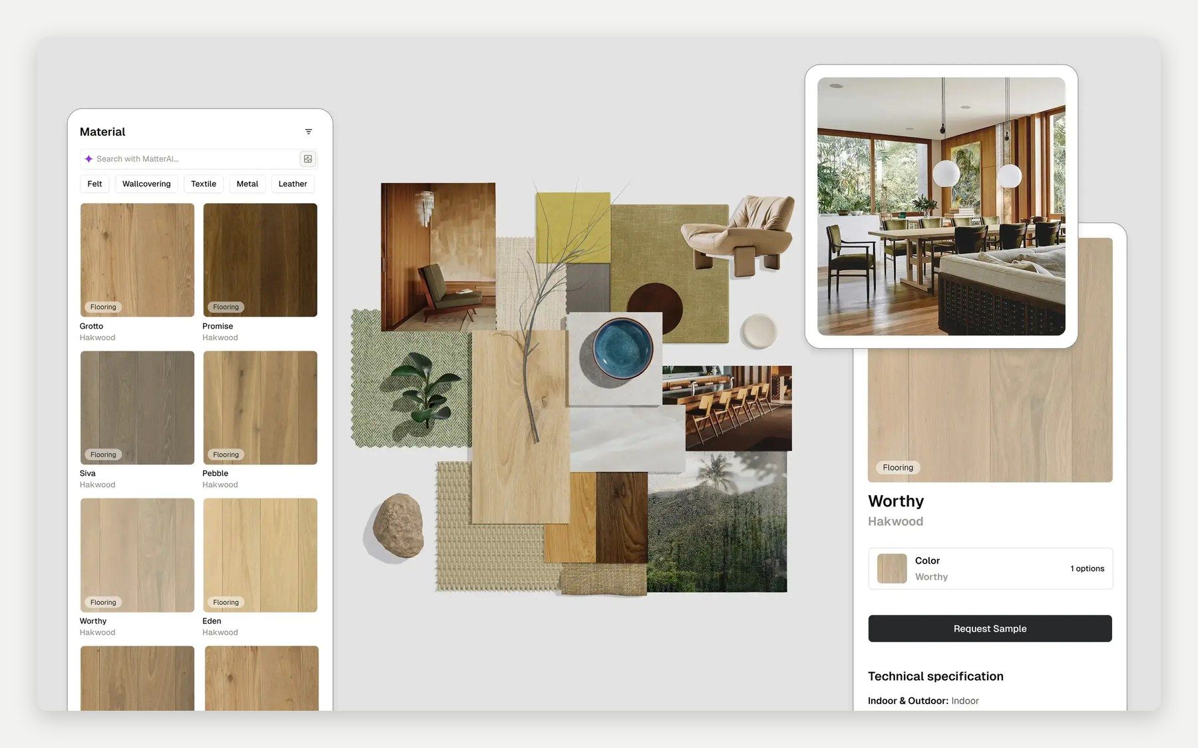Click the Grotto material name
Screen dimensions: 1198x748
coord(91,326)
